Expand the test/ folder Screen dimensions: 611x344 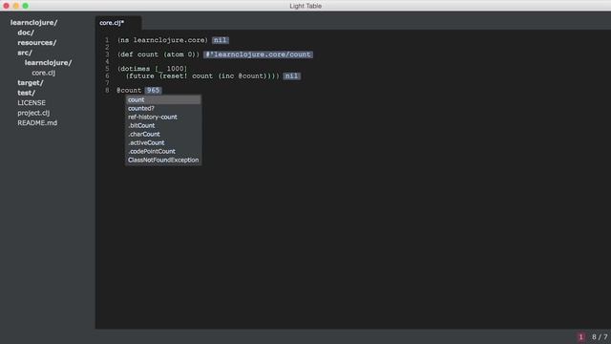pyautogui.click(x=26, y=93)
